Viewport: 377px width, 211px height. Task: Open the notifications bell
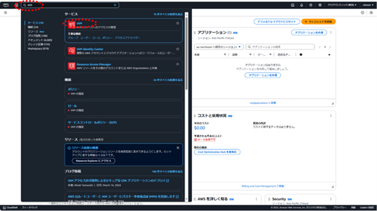tap(301, 5)
